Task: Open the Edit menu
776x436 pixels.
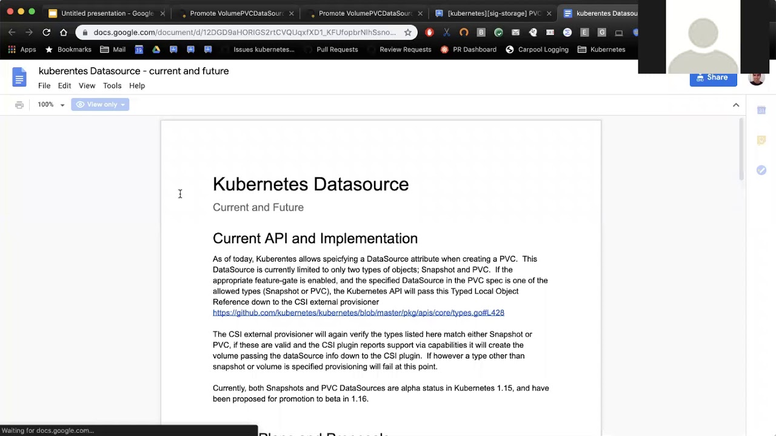Action: (64, 86)
